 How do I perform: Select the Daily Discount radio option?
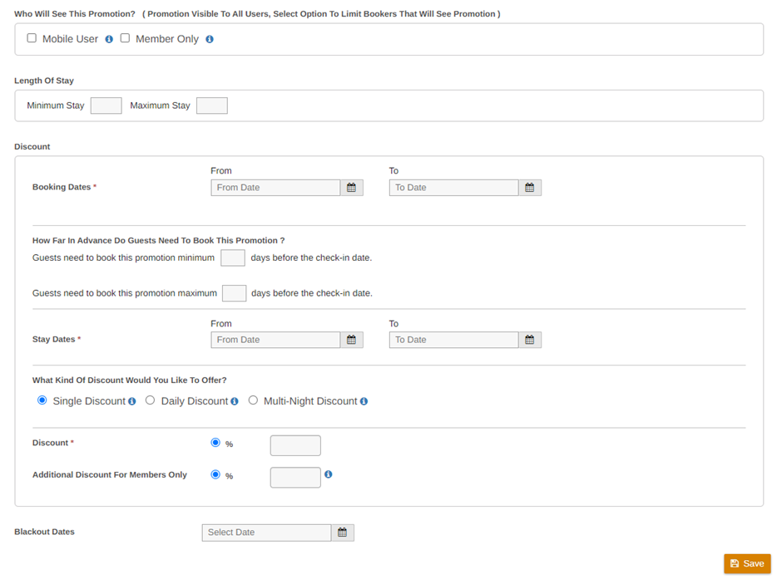tap(150, 400)
